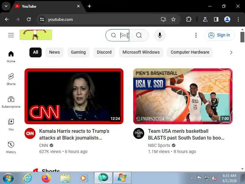The height and width of the screenshot is (184, 245).
Task: Open the You section in sidebar
Action: (x=11, y=125)
